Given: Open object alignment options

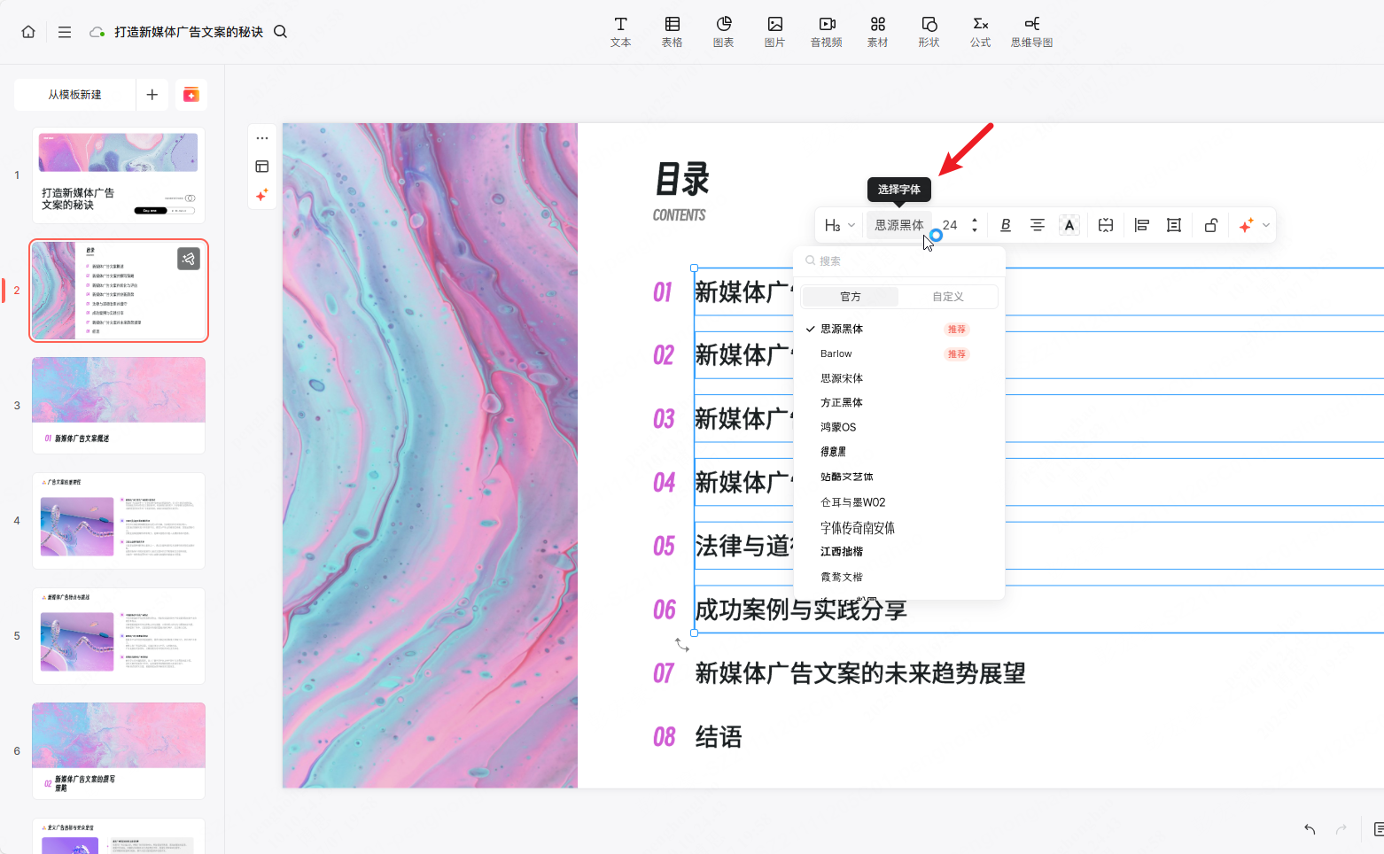Looking at the screenshot, I should 1142,226.
